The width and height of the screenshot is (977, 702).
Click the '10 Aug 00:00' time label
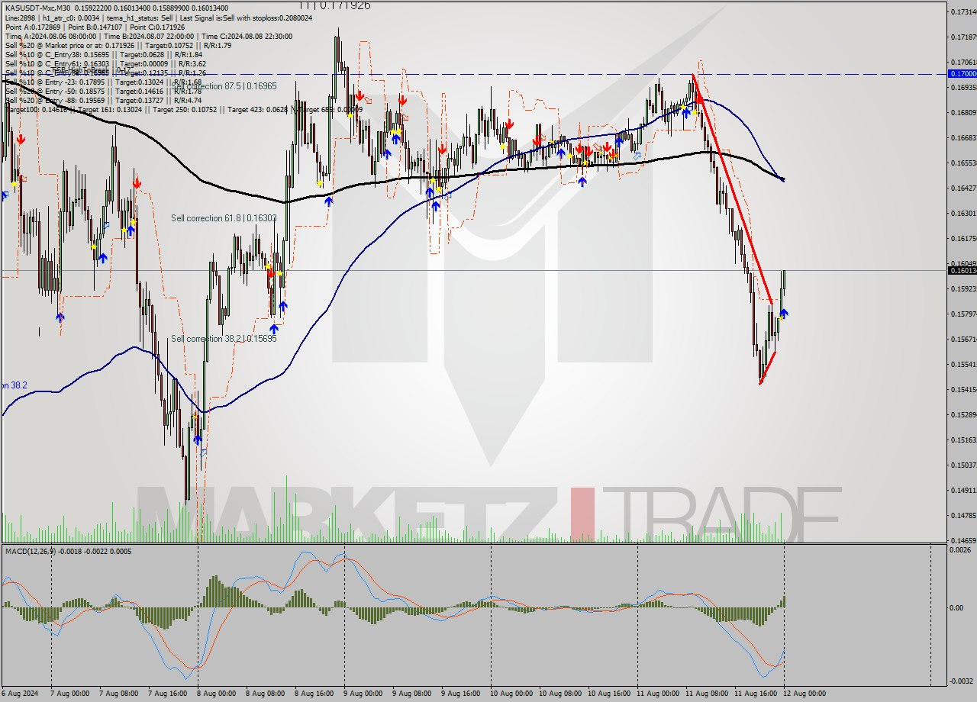tap(511, 694)
